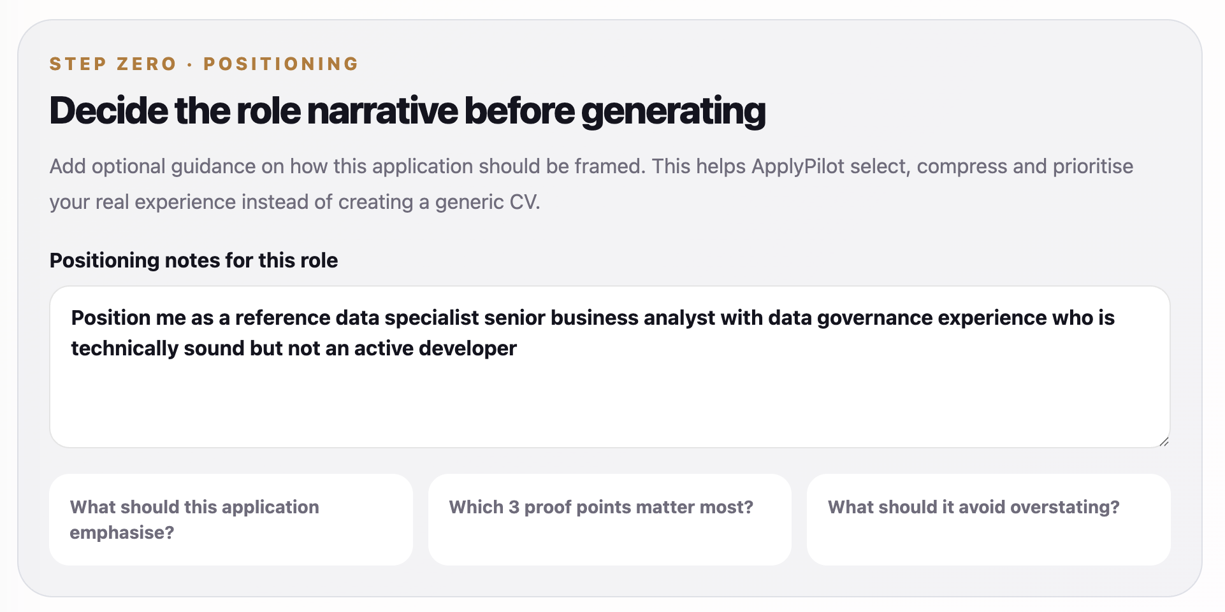Choose the "Which 3 proof points matter most?" prompt
This screenshot has width=1225, height=612.
(610, 520)
